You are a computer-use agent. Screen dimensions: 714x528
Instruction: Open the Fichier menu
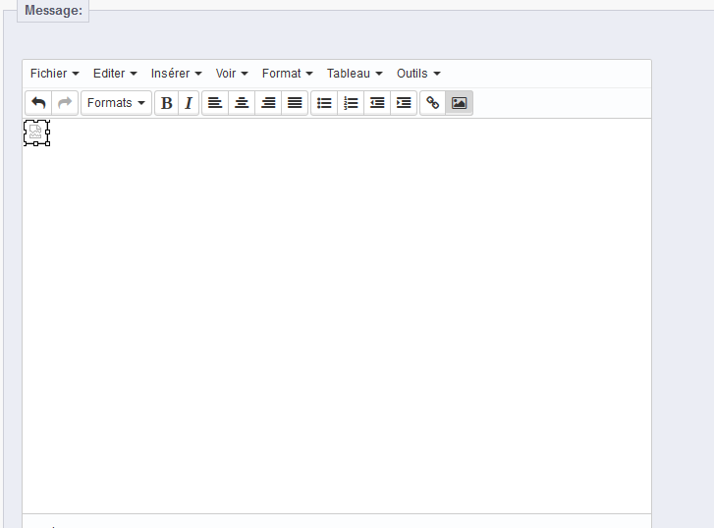click(55, 74)
